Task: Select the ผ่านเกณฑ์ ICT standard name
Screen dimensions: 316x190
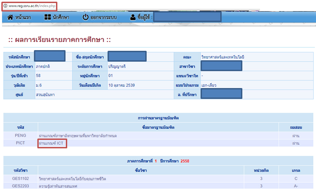Action: 53,143
